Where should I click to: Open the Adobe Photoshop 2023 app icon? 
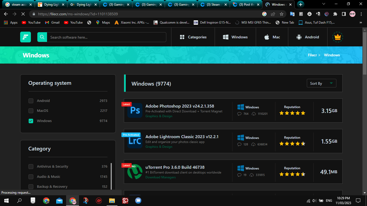135,110
